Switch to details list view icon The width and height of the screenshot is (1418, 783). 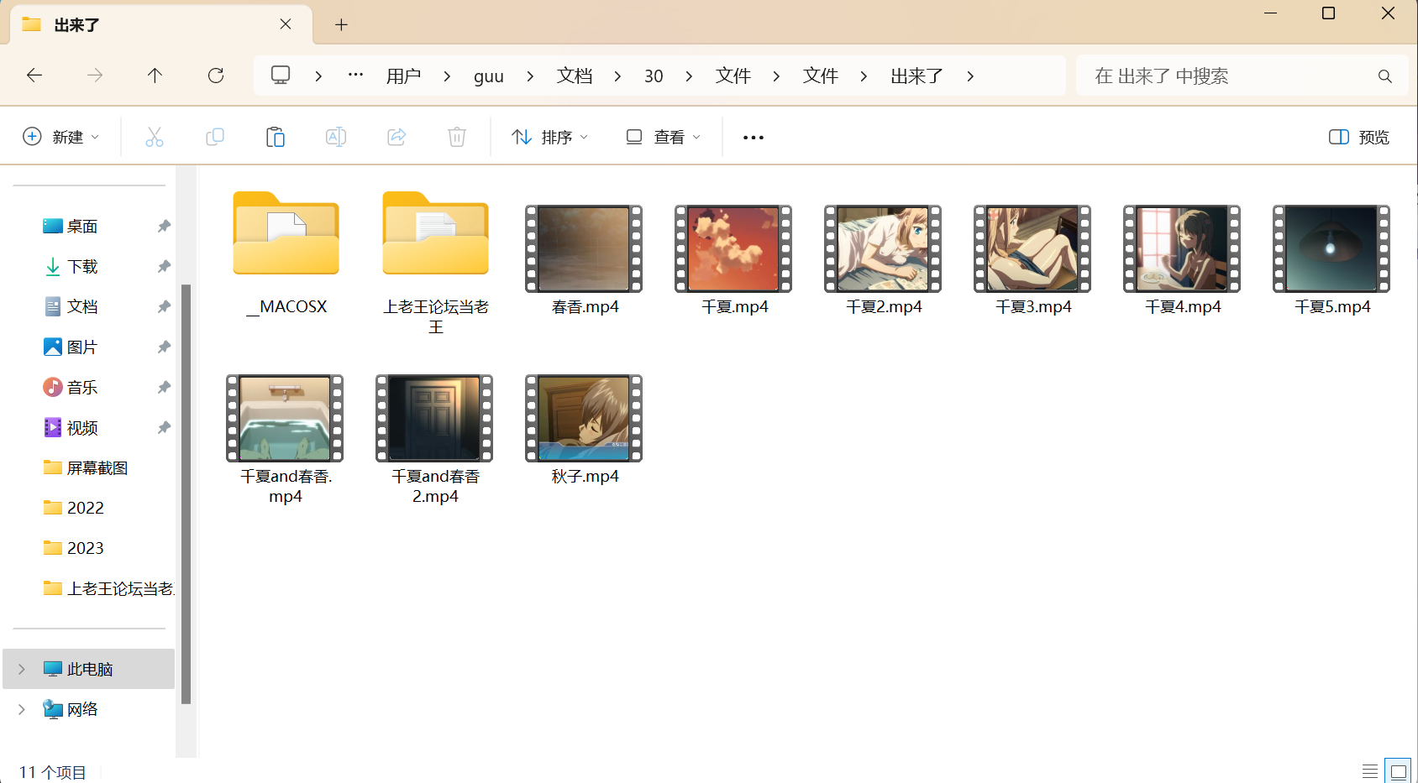1370,770
